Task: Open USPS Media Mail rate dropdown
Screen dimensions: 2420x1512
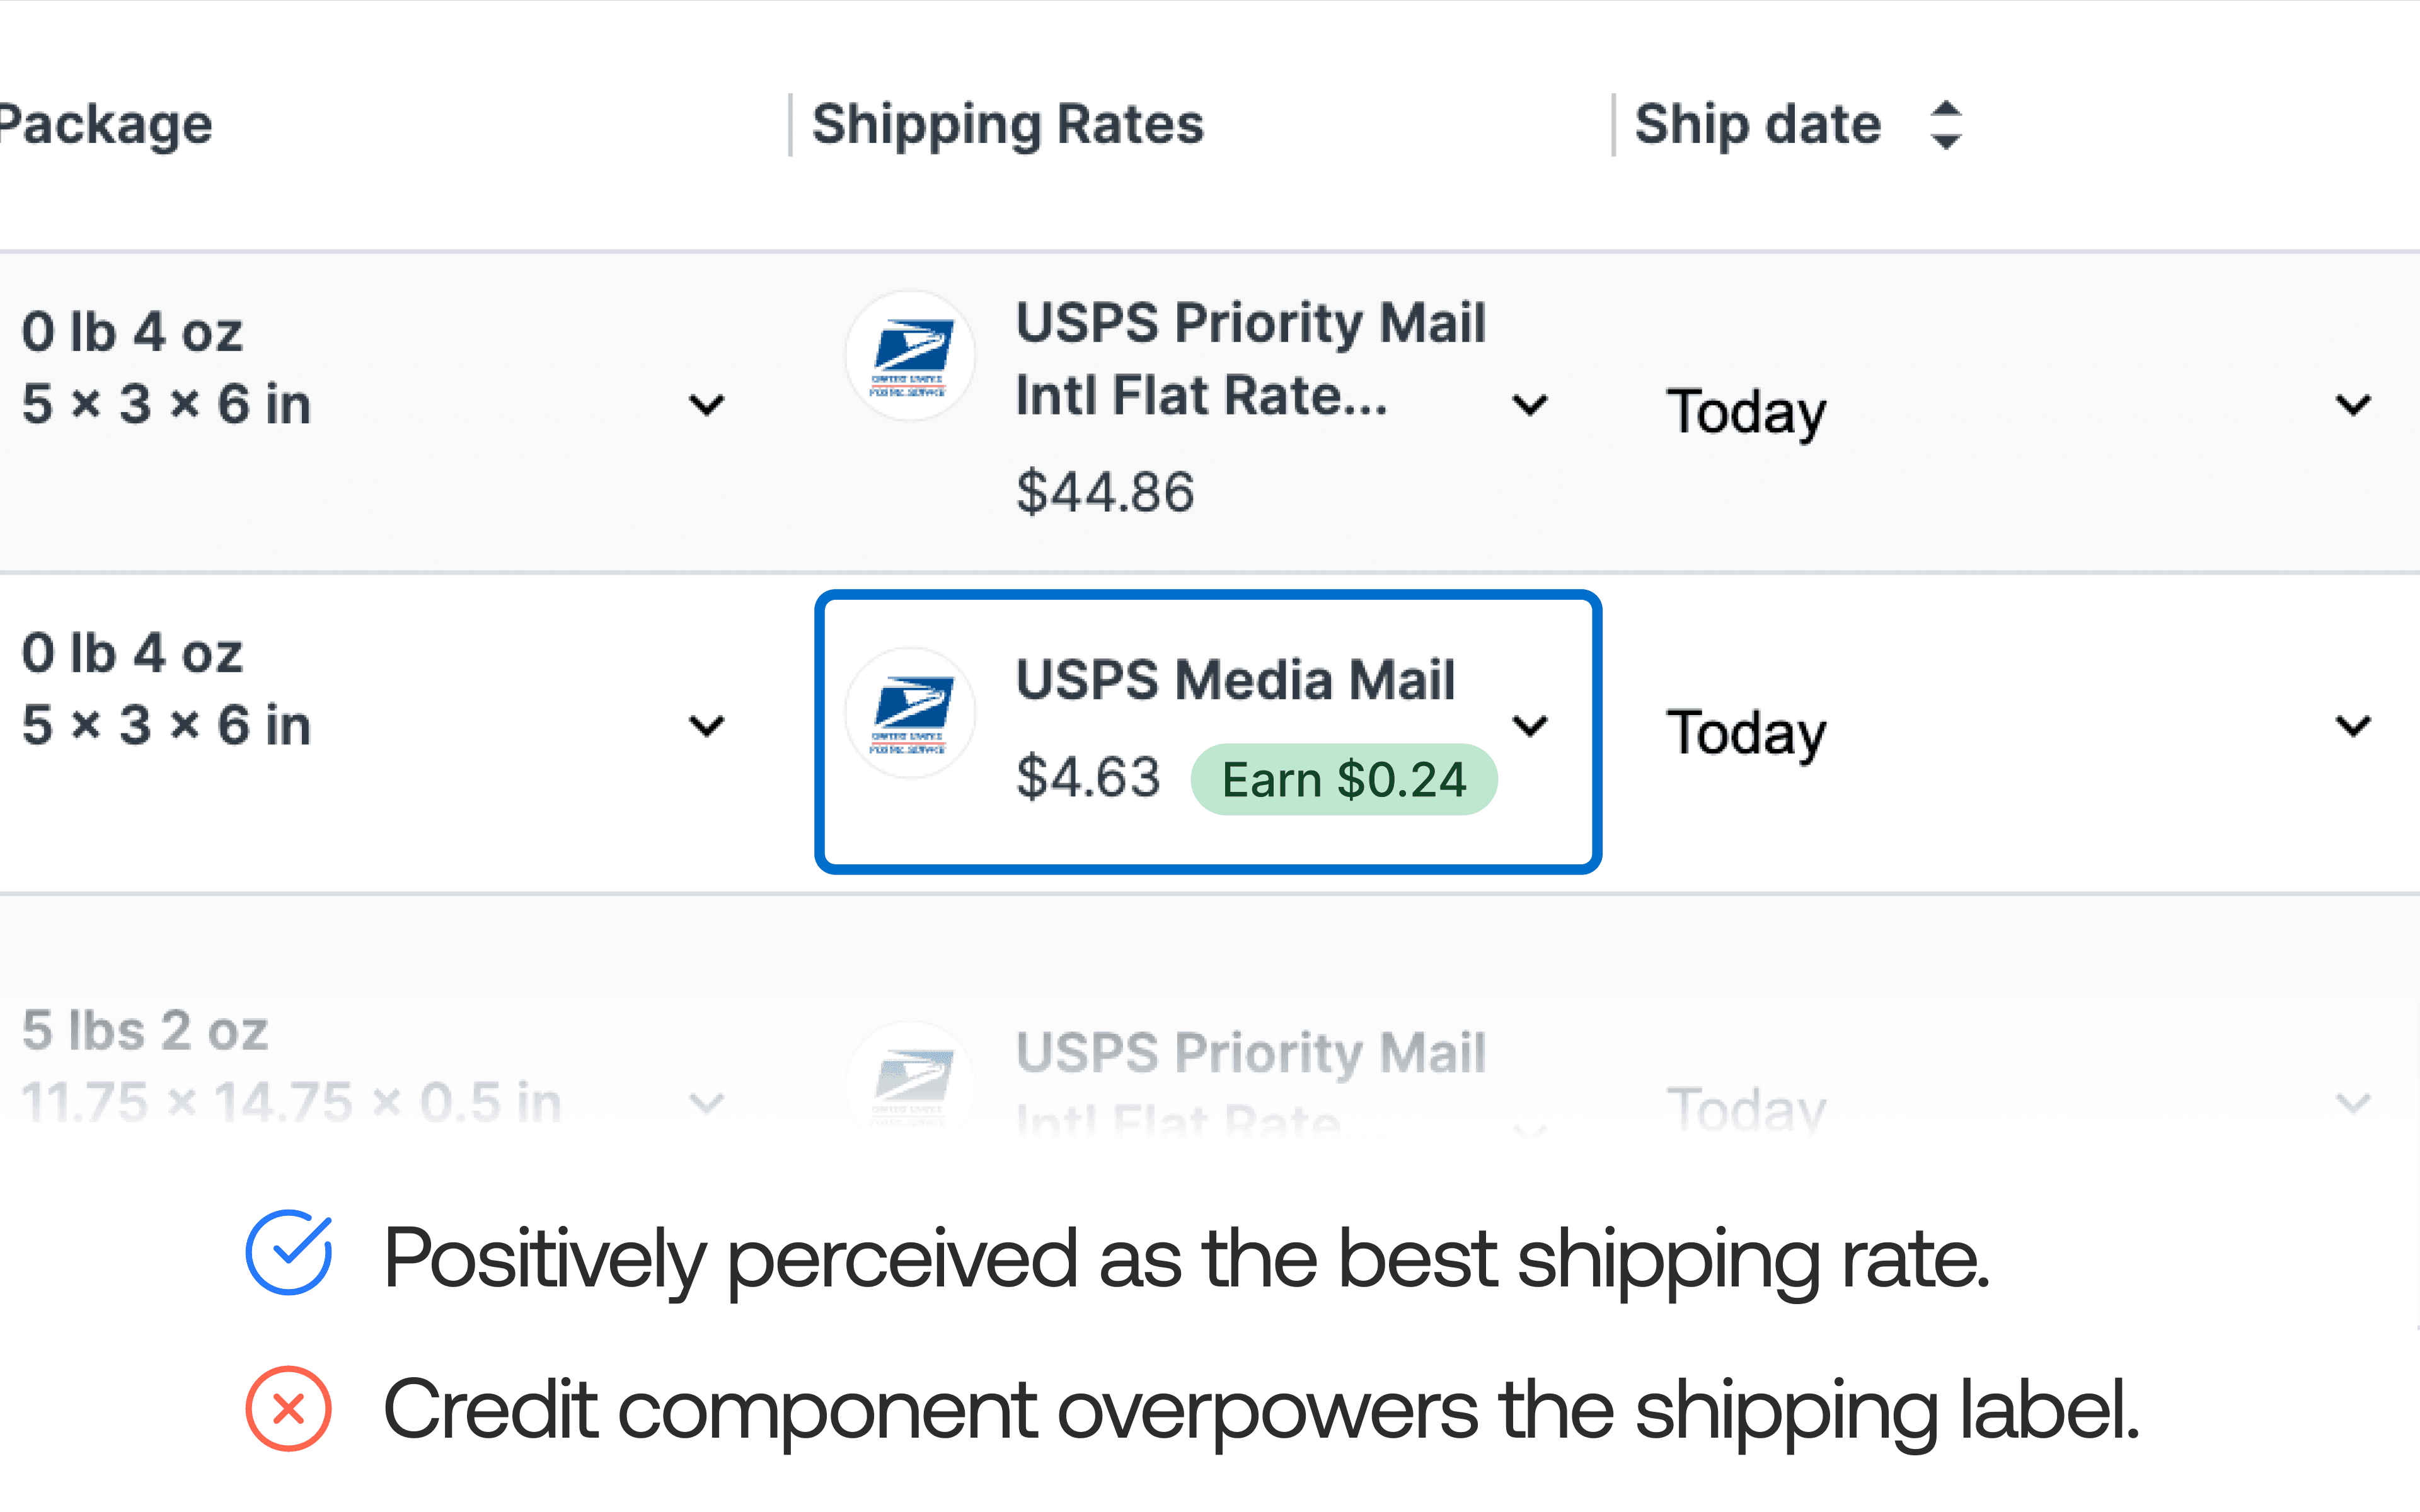Action: [1530, 725]
